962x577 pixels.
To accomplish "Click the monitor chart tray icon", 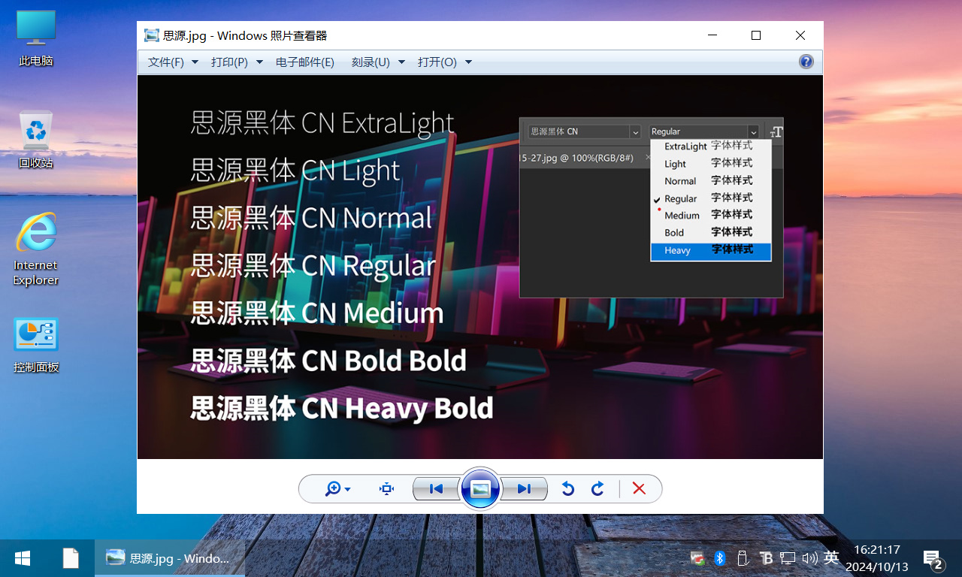I will pyautogui.click(x=698, y=558).
